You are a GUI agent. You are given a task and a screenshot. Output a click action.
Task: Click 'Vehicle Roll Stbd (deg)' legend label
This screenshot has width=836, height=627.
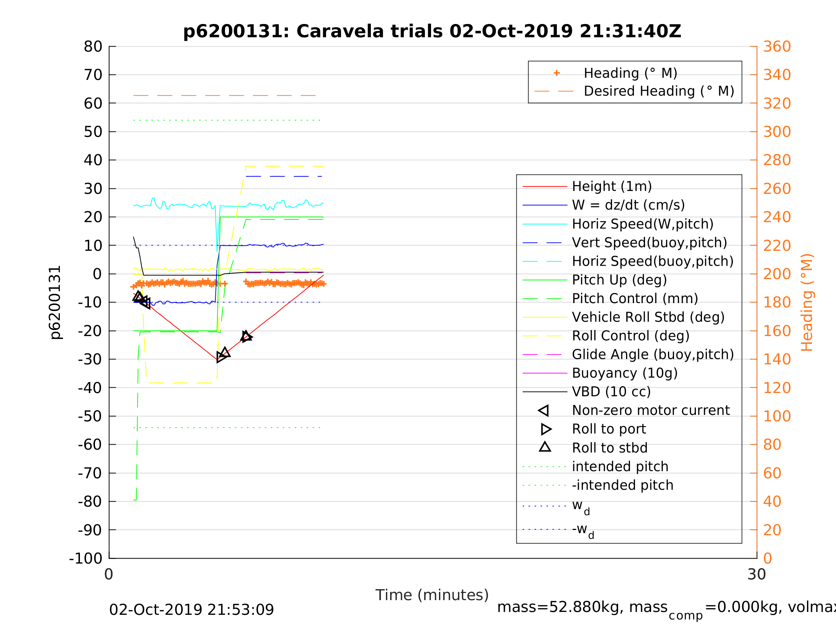click(648, 317)
